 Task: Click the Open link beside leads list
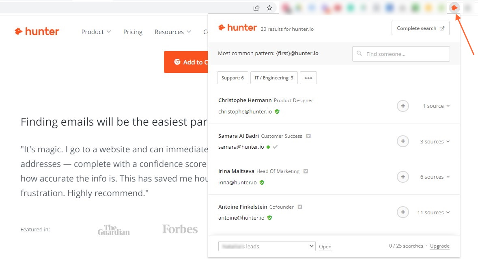[325, 247]
